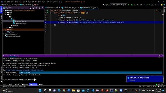166x93 pixels.
Task: Select pom.xml in project tree
Action: pyautogui.click(x=11, y=32)
